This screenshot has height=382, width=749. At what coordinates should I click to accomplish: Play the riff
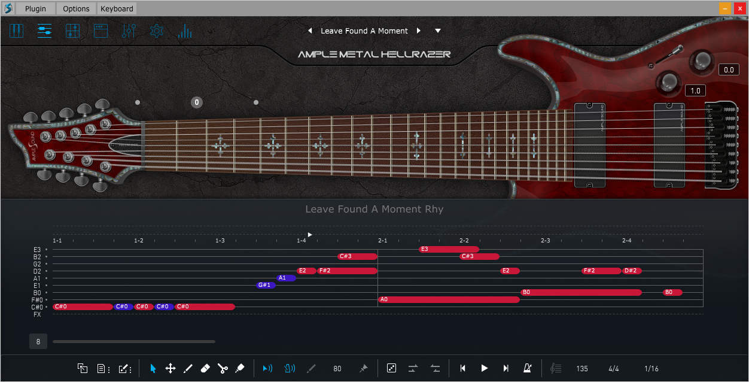pyautogui.click(x=485, y=368)
